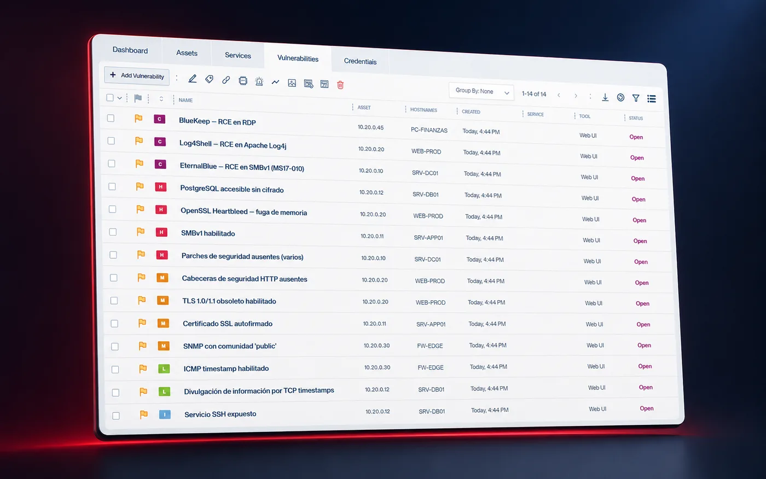The height and width of the screenshot is (479, 766).
Task: Click the chain link icon in toolbar
Action: [x=226, y=80]
